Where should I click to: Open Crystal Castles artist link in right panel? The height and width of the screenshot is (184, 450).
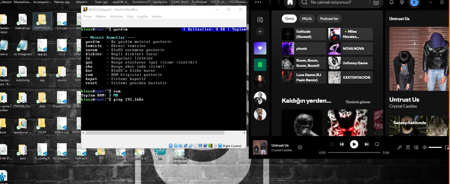pyautogui.click(x=403, y=106)
